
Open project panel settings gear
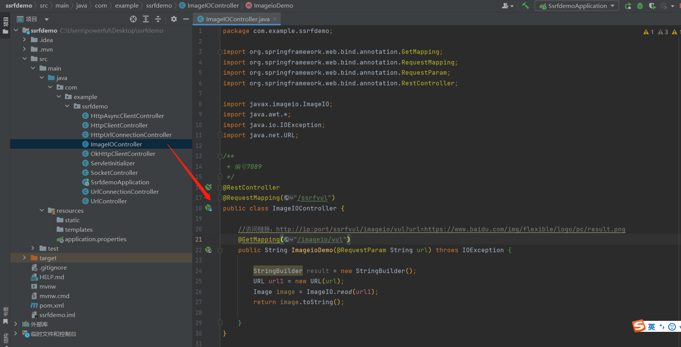pyautogui.click(x=174, y=19)
